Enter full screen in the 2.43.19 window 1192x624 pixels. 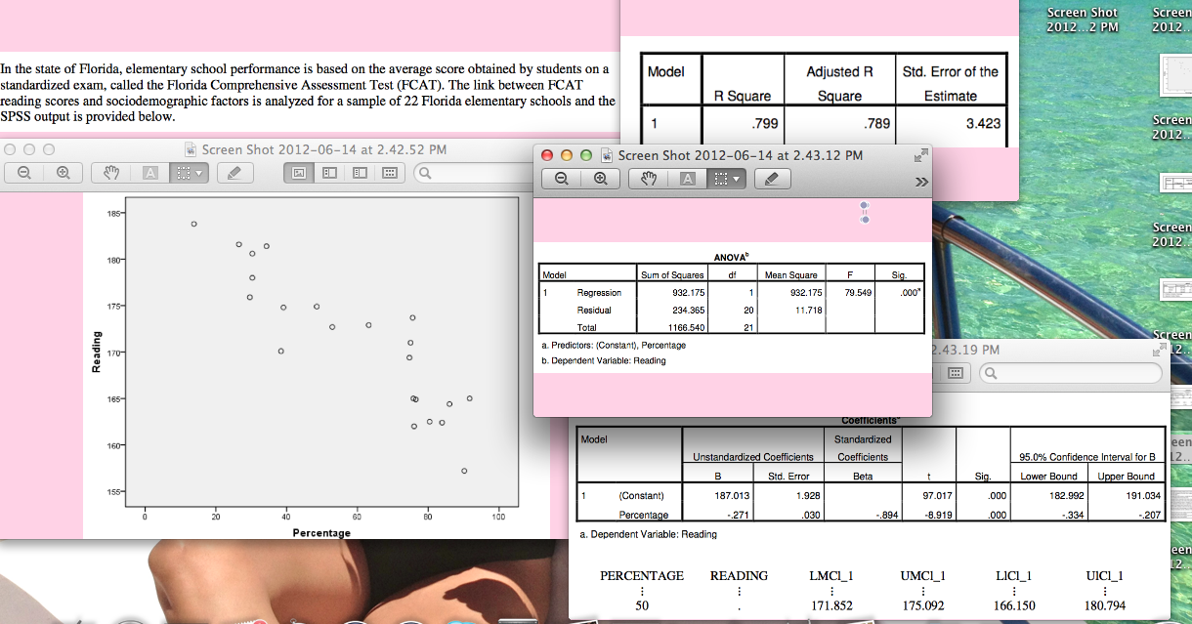coord(1160,346)
